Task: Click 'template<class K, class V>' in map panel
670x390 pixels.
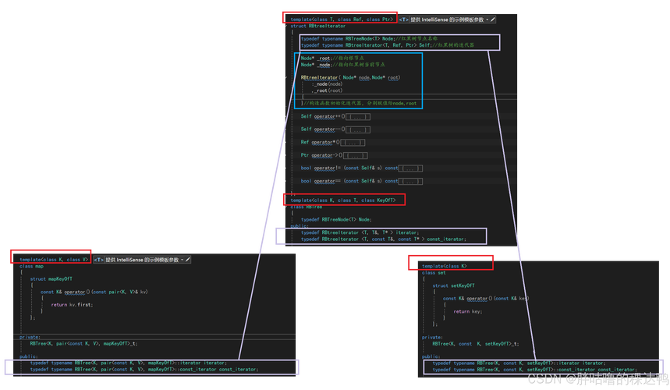Action: (54, 259)
